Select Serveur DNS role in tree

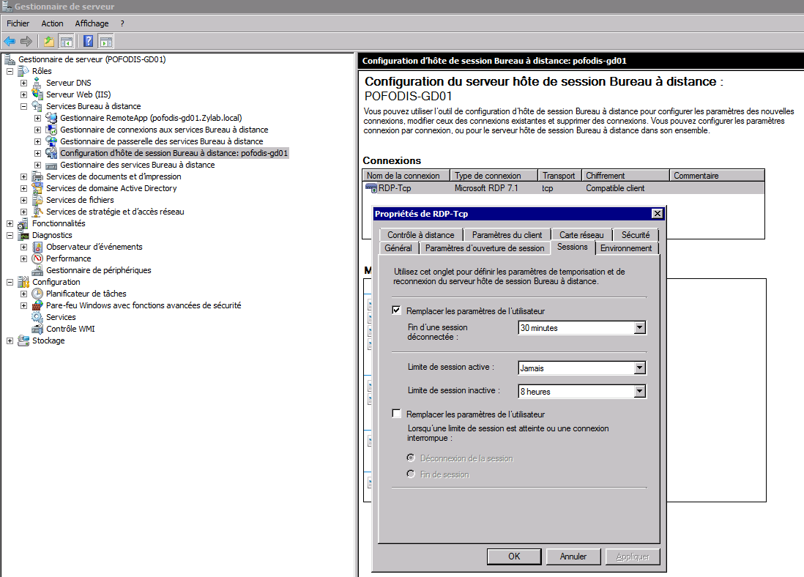(x=68, y=83)
